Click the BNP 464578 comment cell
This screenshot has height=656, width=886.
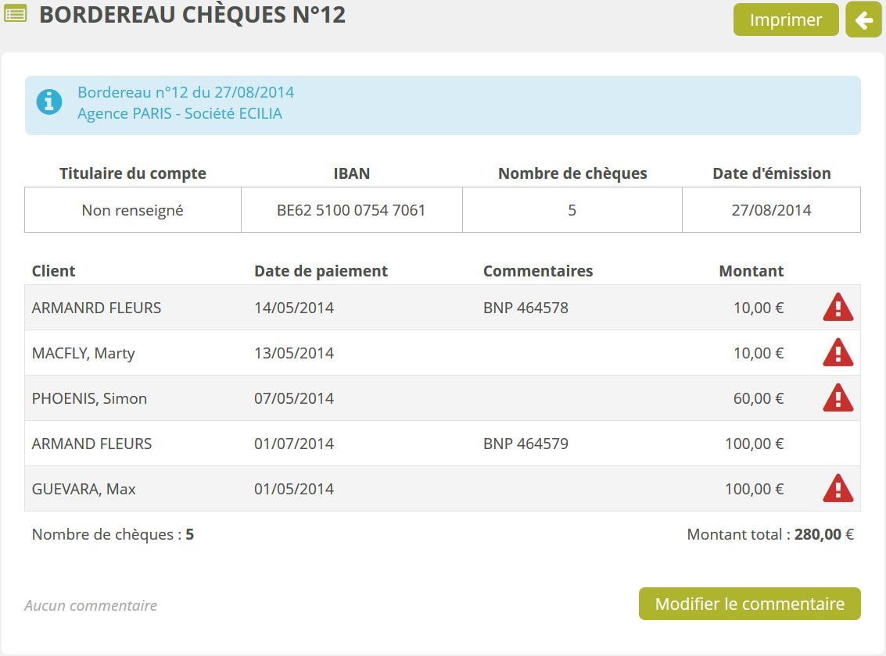point(526,308)
